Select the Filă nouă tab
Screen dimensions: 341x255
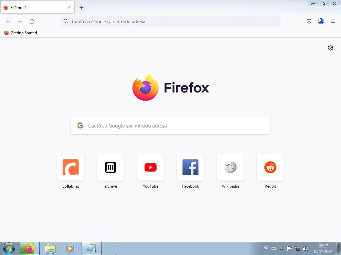[x=37, y=8]
